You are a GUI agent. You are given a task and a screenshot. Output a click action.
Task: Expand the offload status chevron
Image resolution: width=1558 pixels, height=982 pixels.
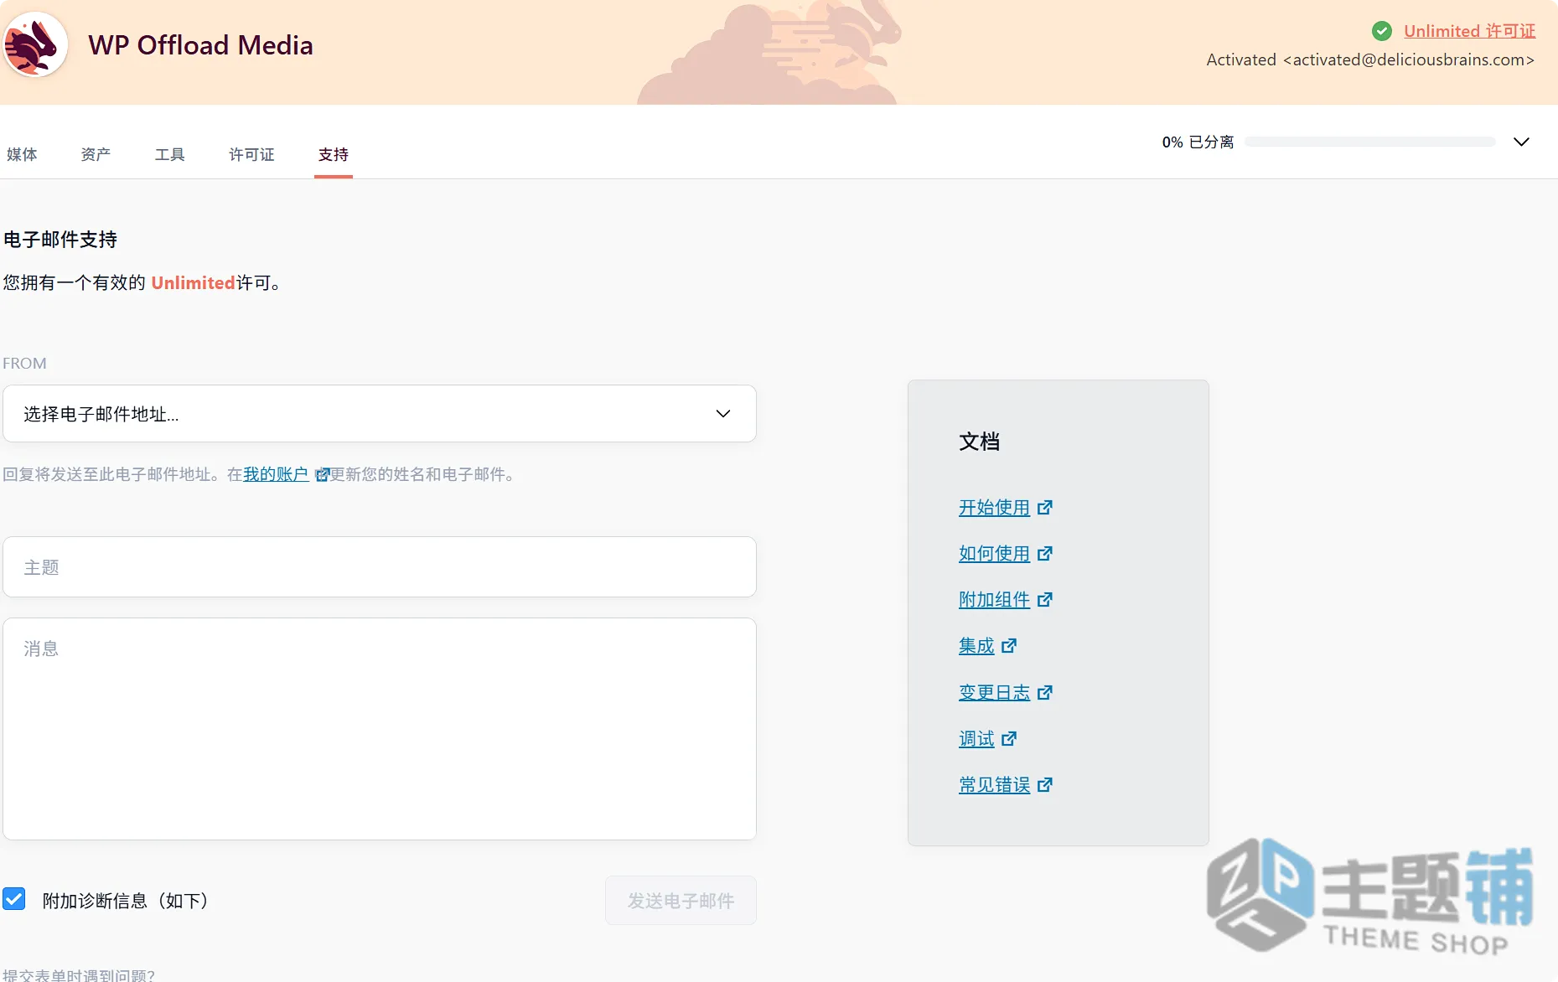click(x=1521, y=142)
